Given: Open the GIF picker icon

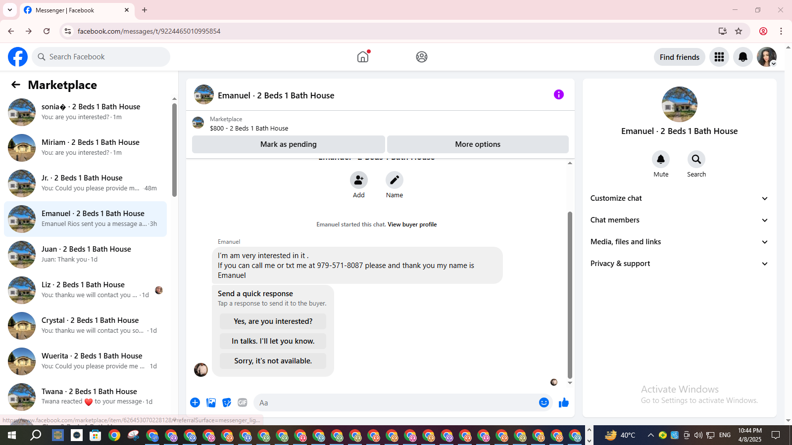Looking at the screenshot, I should pos(243,402).
